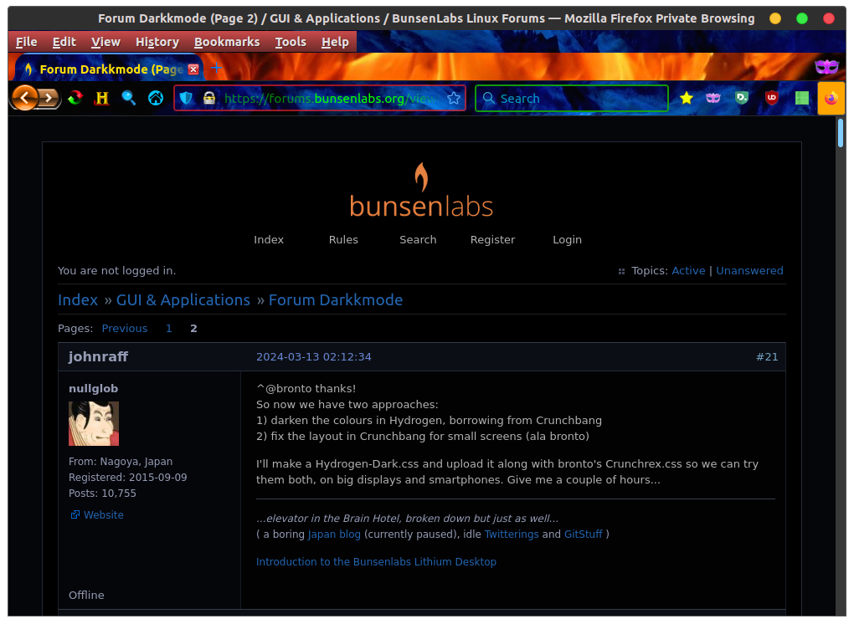
Task: Click Index in the breadcrumb
Action: pos(78,300)
